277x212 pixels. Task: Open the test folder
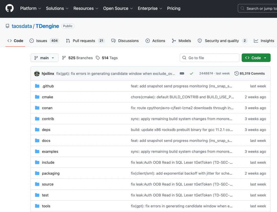pos(45,195)
